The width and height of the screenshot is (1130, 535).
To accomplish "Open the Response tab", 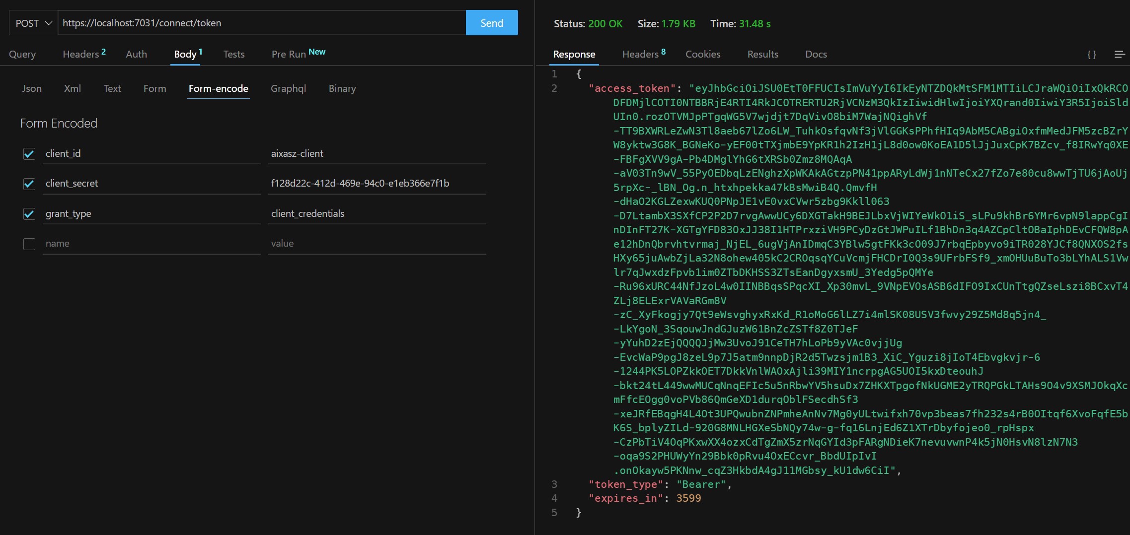I will pyautogui.click(x=574, y=54).
